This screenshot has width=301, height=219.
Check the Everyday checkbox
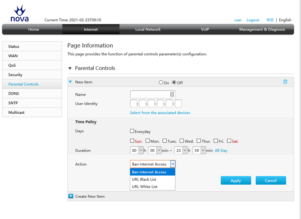point(132,131)
